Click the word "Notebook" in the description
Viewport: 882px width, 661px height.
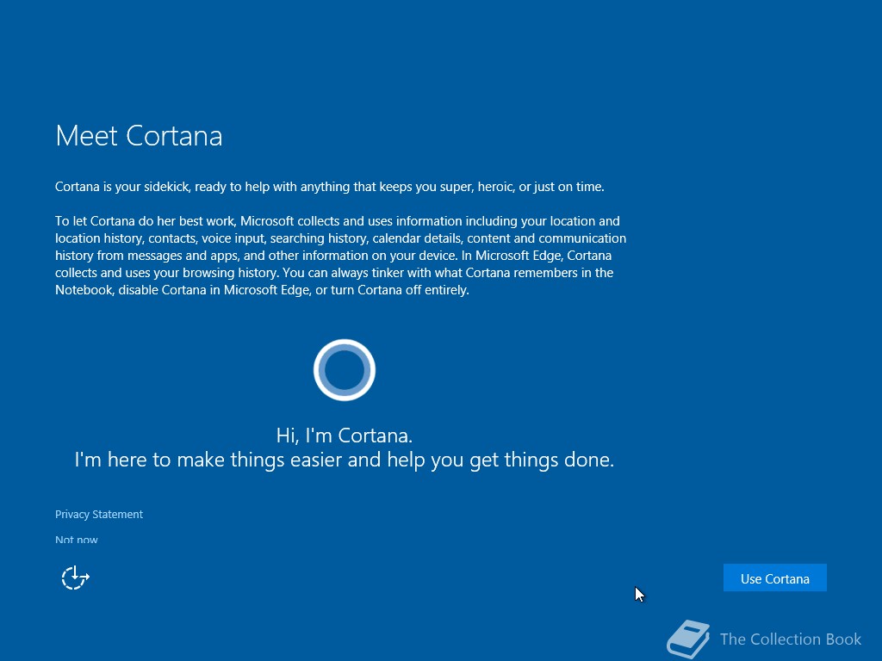84,290
